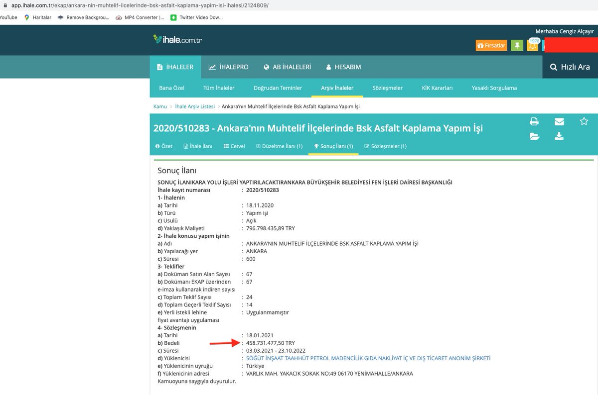Click Toplam Geçerli Teklif Sayısı value 14

(249, 305)
